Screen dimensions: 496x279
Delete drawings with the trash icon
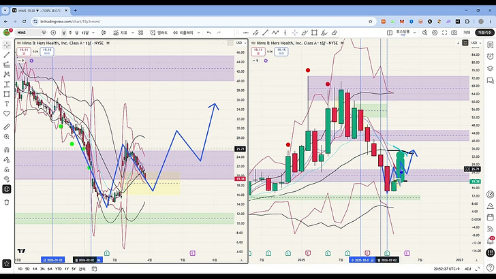7,203
